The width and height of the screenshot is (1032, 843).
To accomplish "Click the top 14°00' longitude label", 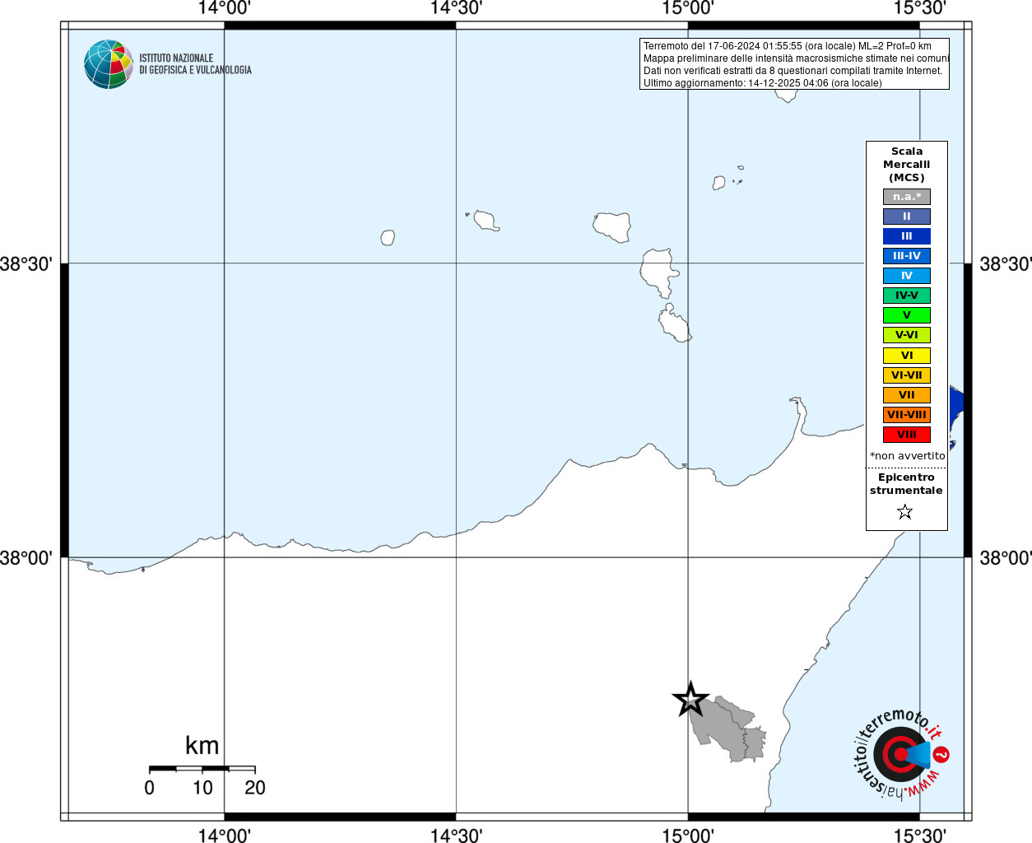I will tap(225, 8).
